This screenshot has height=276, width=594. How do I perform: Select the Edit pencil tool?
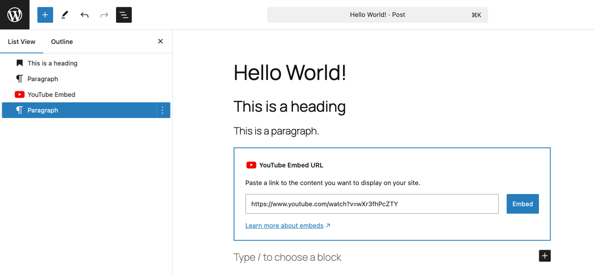click(x=64, y=14)
